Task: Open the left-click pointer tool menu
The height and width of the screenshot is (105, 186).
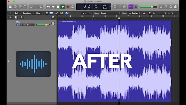Action: (84, 13)
